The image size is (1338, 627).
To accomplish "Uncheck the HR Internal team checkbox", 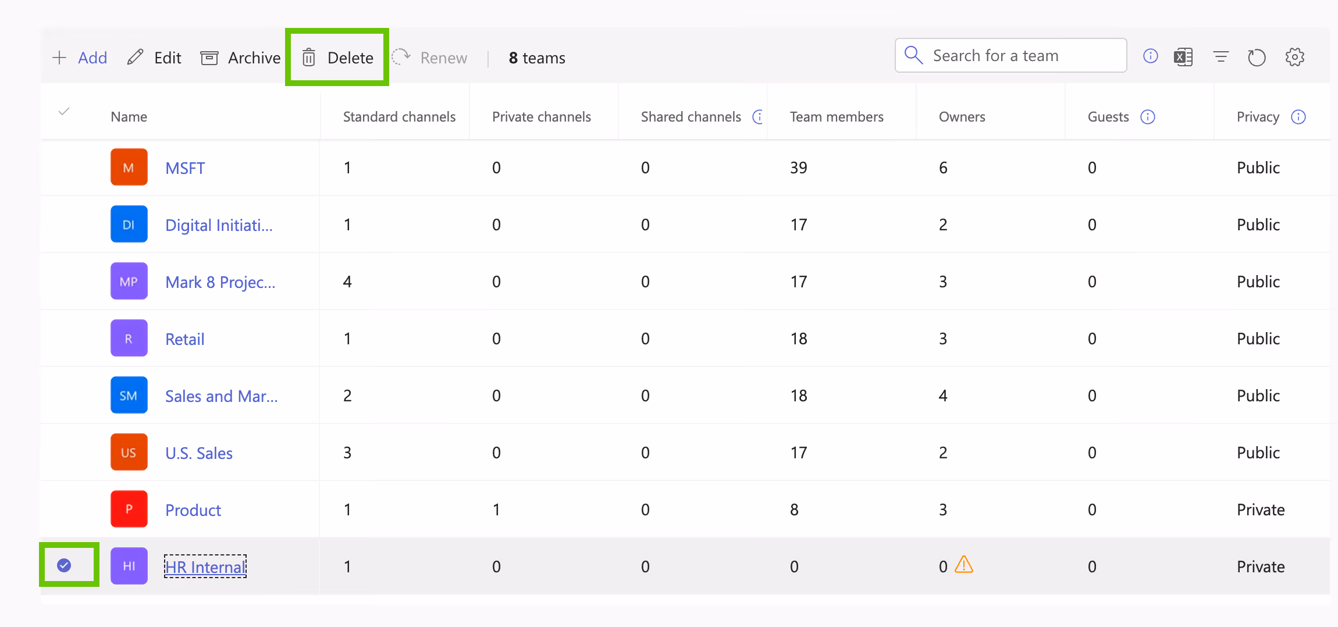I will (x=64, y=565).
